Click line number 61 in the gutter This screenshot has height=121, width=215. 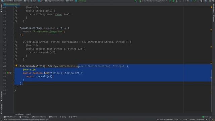pyautogui.click(x=4, y=66)
